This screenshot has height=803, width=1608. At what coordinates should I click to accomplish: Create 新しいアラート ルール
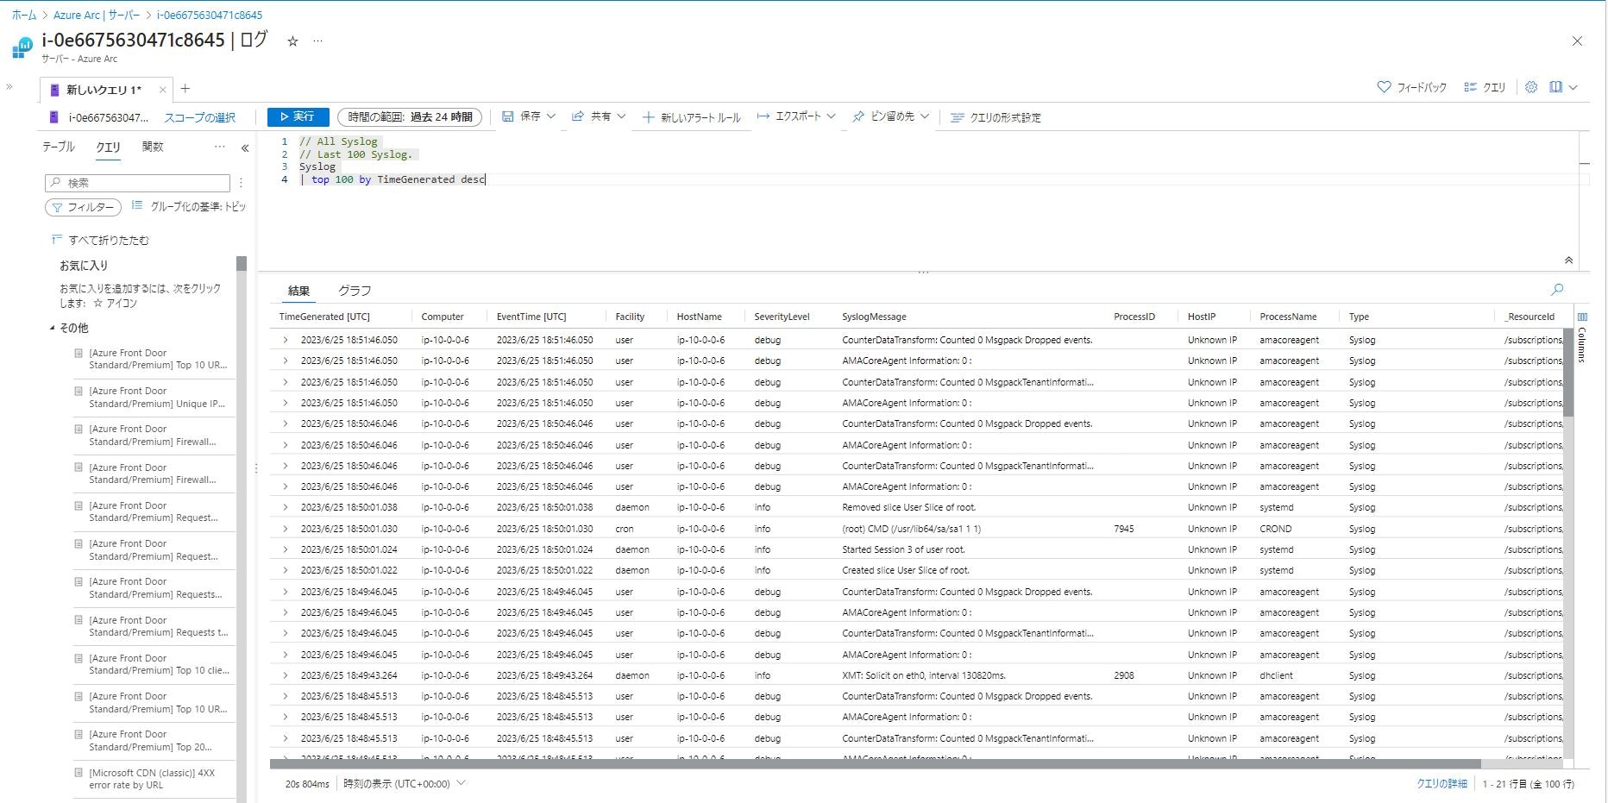(x=692, y=117)
